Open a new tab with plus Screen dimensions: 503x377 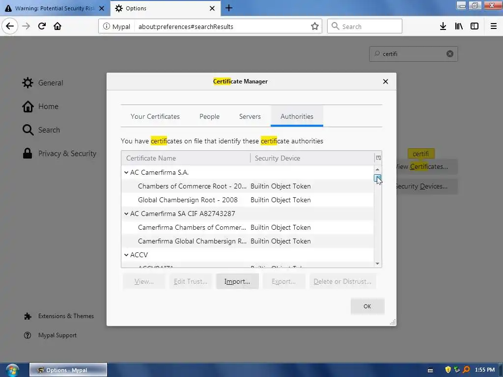[229, 8]
